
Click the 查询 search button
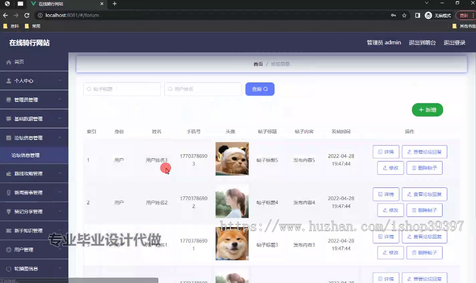[260, 89]
